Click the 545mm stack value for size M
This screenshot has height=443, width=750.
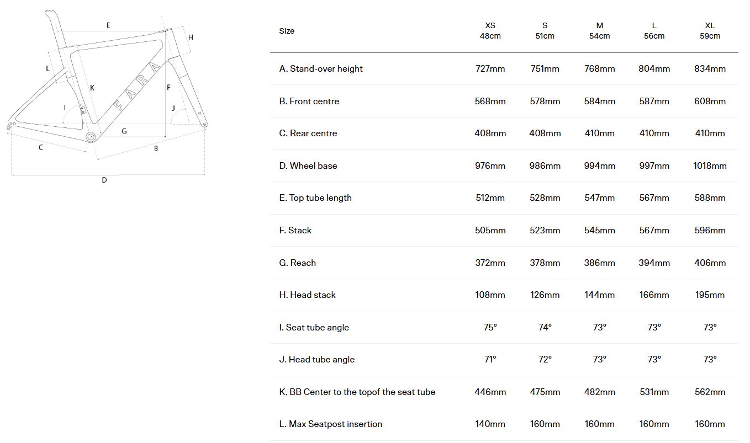599,230
